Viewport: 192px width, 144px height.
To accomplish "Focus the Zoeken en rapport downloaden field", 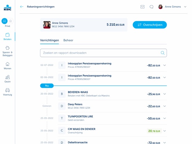I will [x=103, y=53].
